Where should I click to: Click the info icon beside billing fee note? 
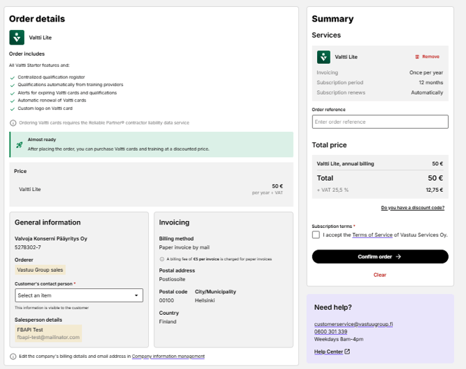[x=162, y=259]
